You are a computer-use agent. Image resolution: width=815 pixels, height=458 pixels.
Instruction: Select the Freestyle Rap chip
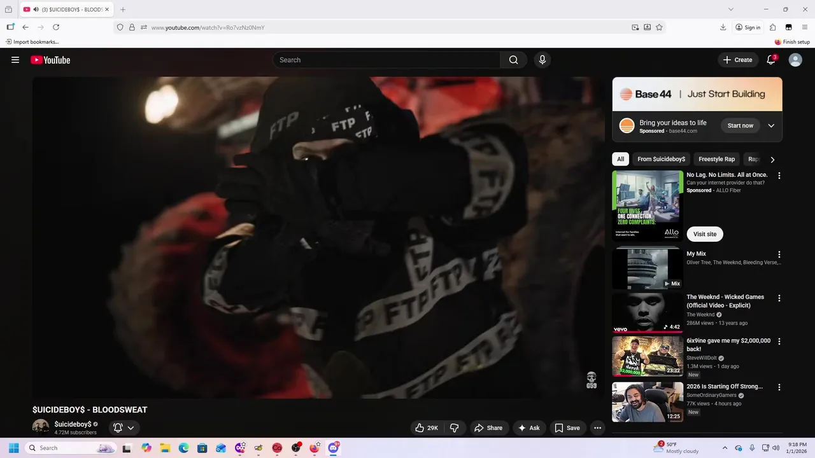click(x=716, y=159)
